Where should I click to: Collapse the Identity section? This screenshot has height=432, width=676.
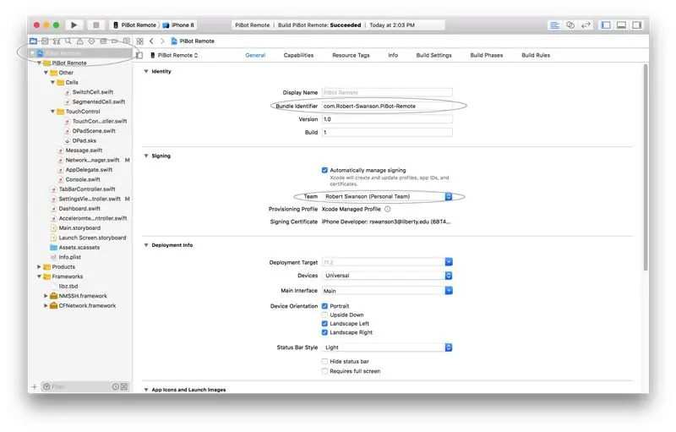pos(145,72)
